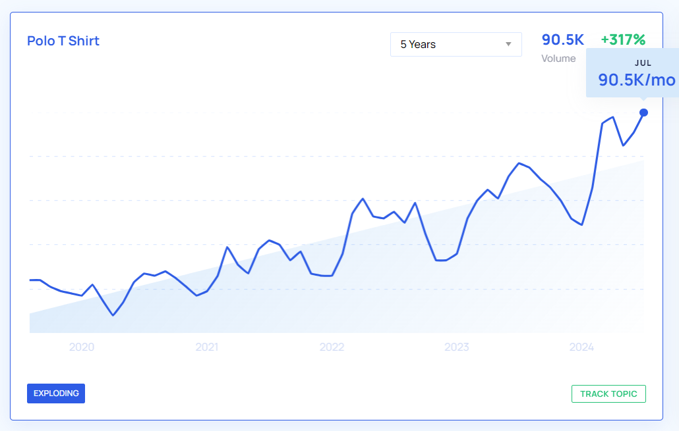679x431 pixels.
Task: Click the mid-2023 peak on the trend line
Action: click(519, 163)
